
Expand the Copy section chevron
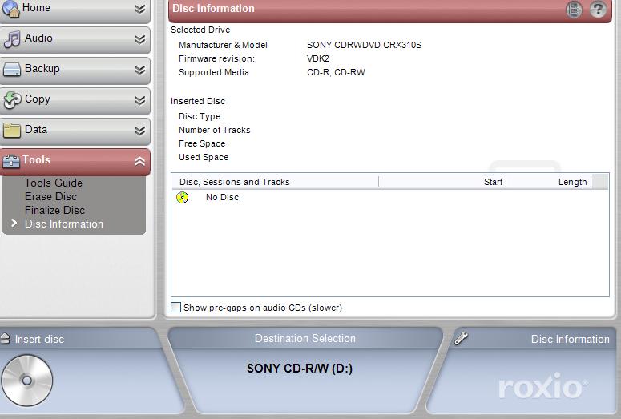139,100
